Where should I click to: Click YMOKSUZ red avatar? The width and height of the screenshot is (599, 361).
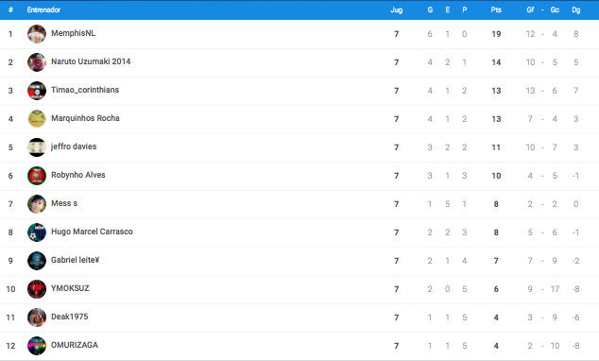[37, 289]
